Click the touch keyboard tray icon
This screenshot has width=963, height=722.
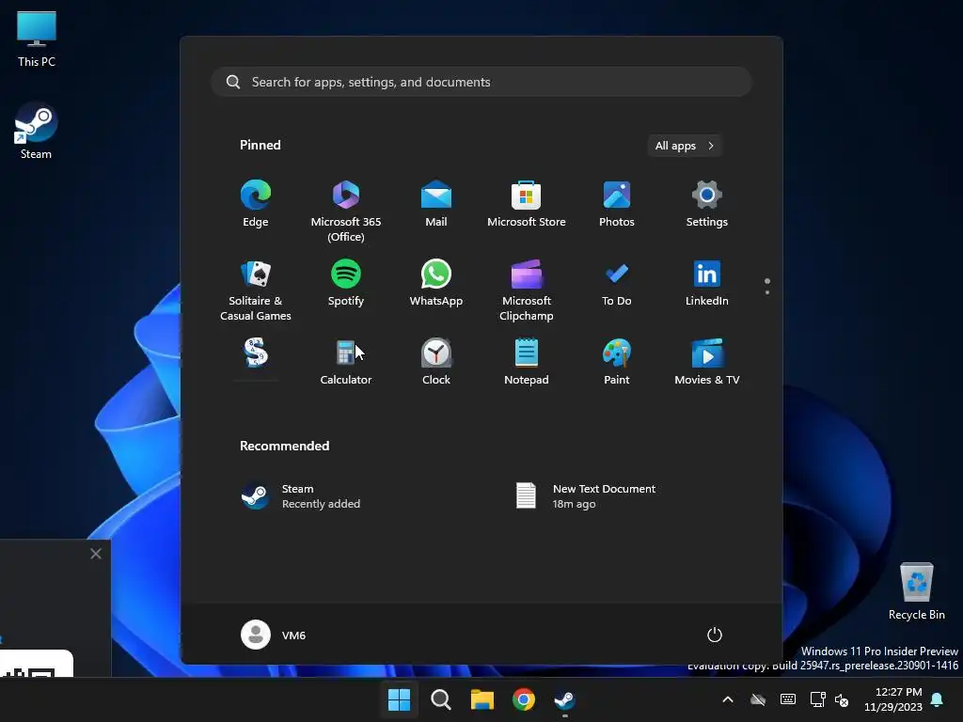[788, 699]
